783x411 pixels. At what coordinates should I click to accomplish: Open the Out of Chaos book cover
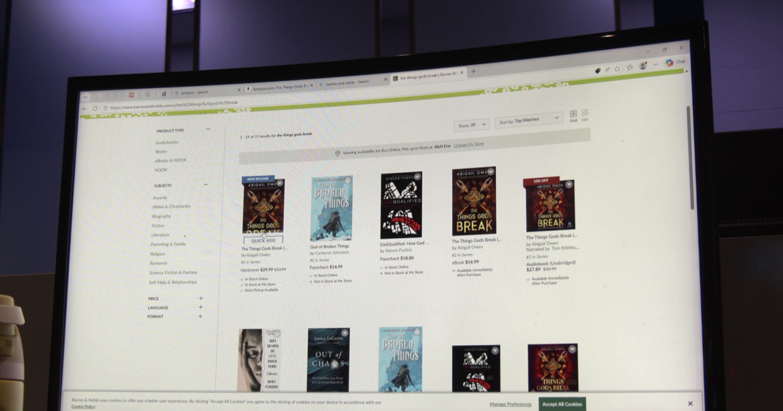(x=328, y=359)
